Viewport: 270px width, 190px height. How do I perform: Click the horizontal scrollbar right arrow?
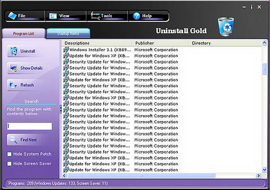click(258, 175)
